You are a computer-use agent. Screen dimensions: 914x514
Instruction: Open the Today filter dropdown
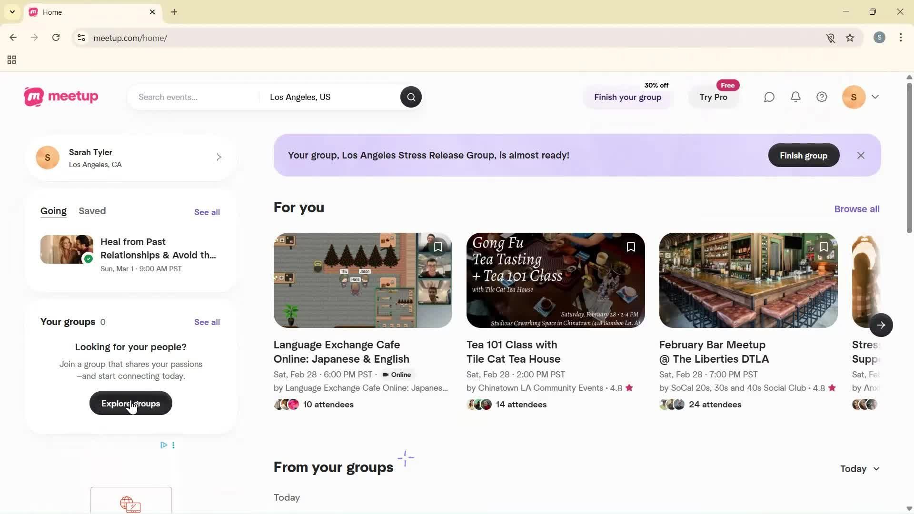(860, 469)
